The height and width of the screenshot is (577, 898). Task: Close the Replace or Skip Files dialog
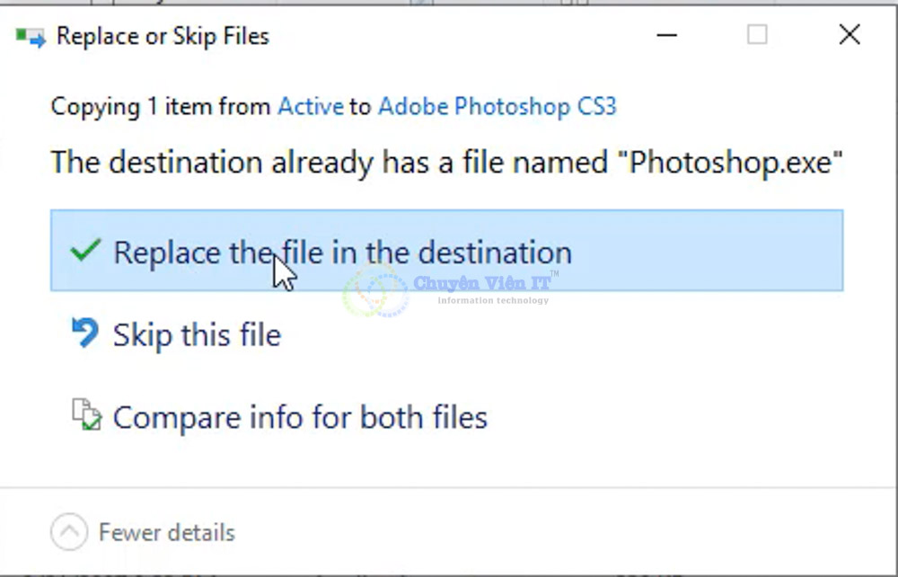[849, 35]
